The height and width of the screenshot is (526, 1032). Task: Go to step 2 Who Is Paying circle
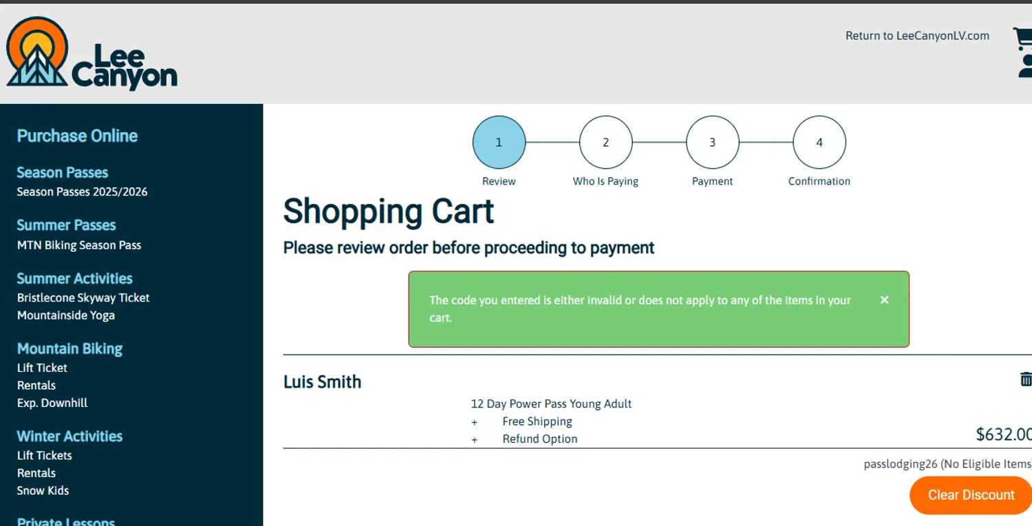(x=605, y=143)
